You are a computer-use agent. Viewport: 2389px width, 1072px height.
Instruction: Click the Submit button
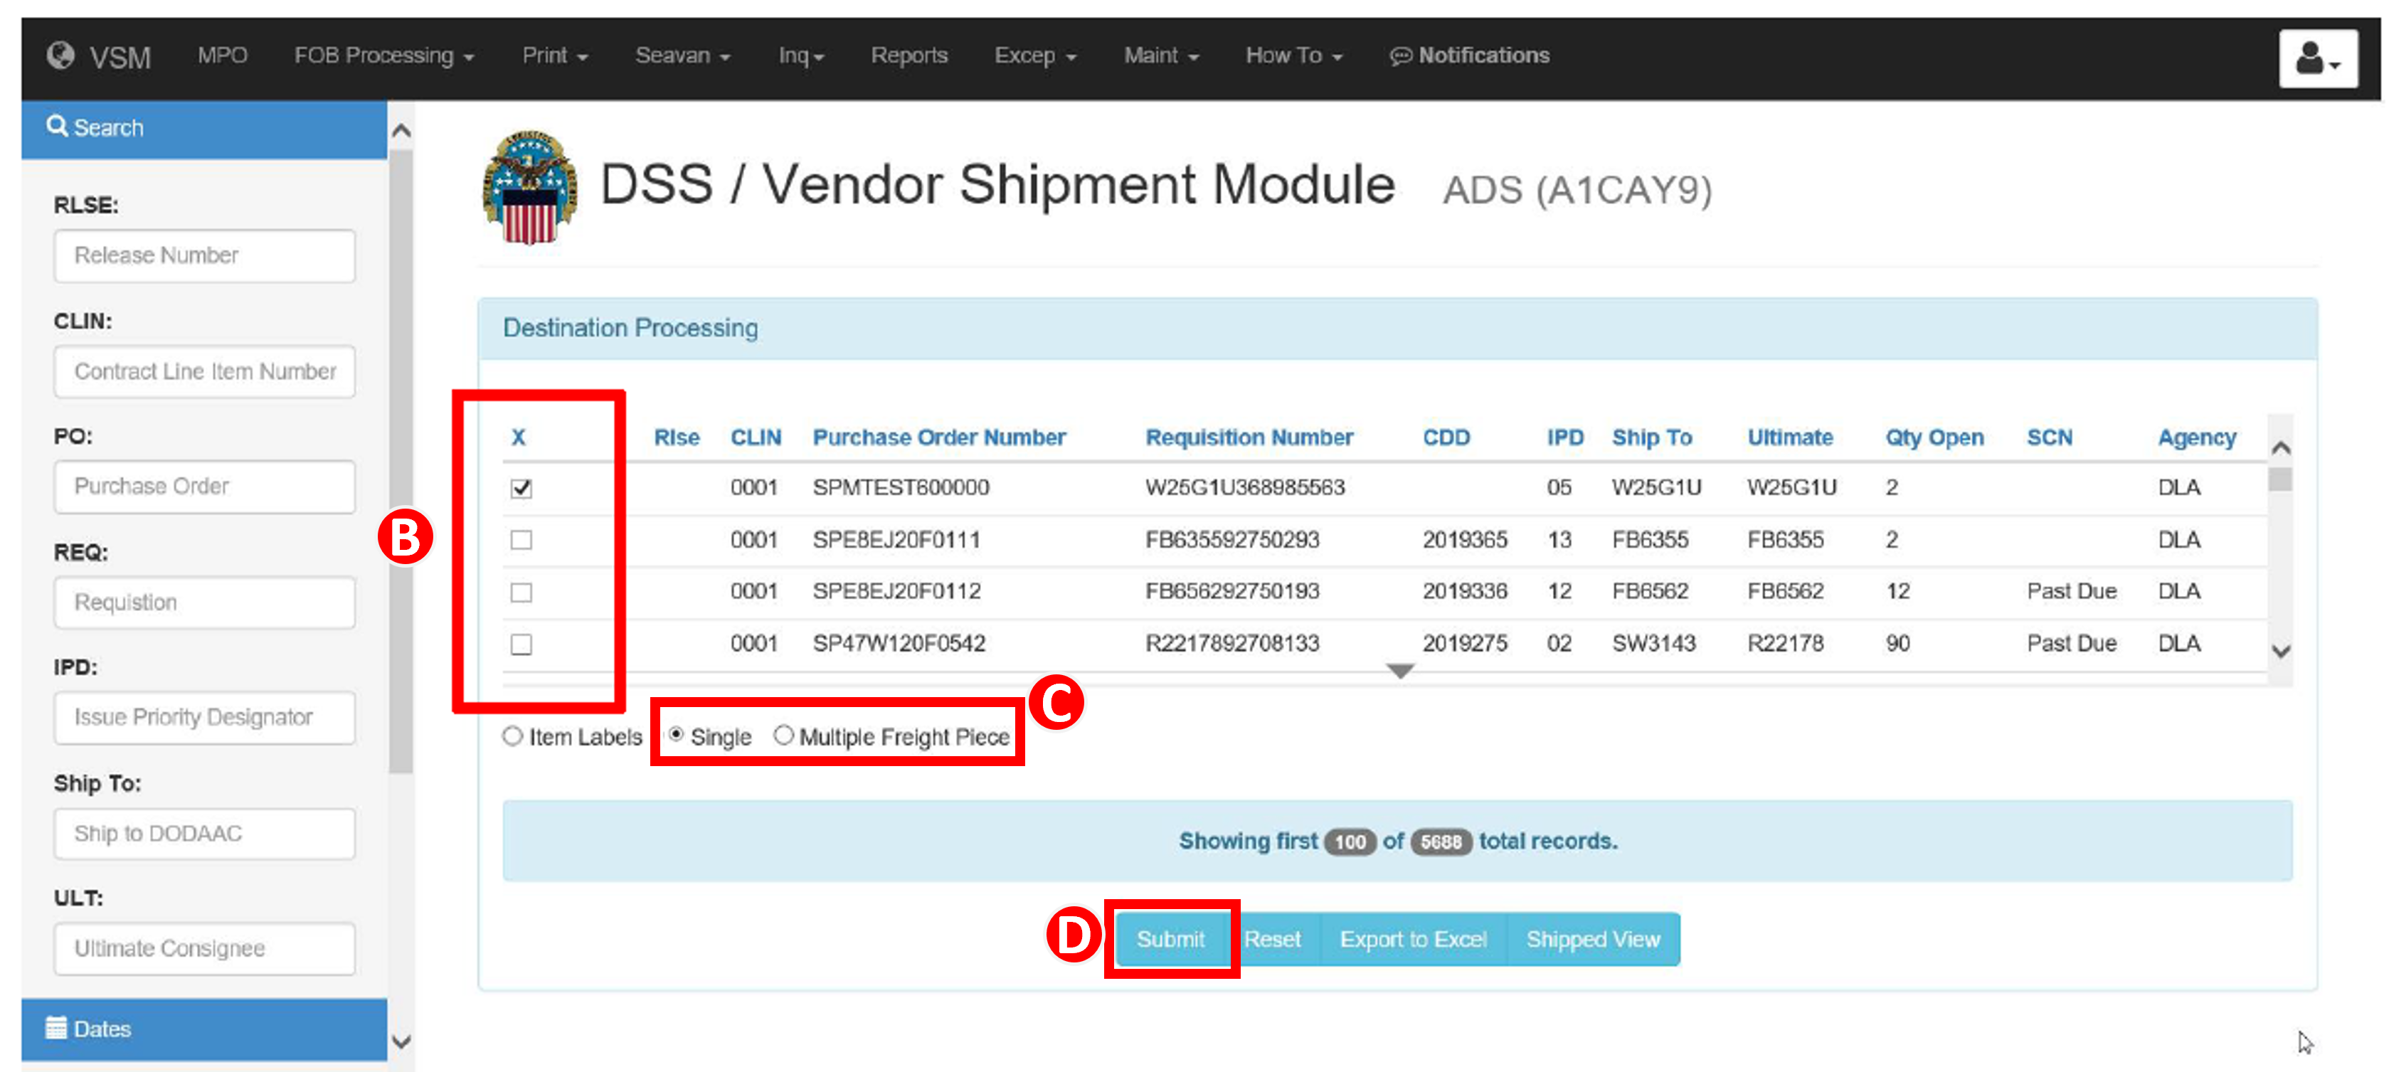pyautogui.click(x=1171, y=938)
